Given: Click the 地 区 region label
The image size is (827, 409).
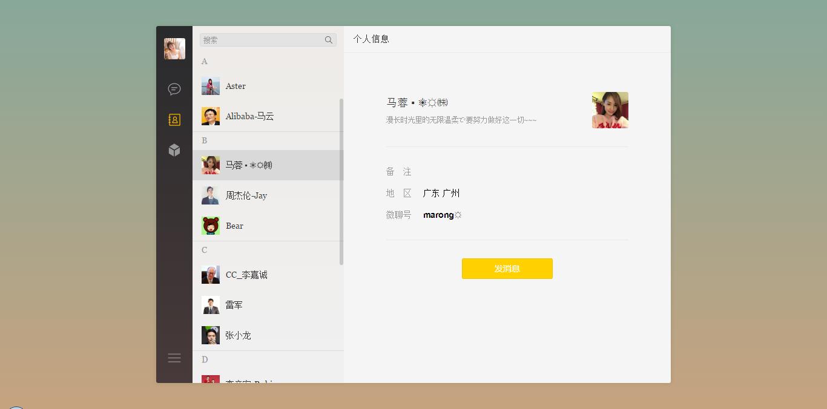Looking at the screenshot, I should coord(399,194).
